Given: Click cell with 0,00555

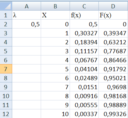Looking at the screenshot, I should 84,105.
